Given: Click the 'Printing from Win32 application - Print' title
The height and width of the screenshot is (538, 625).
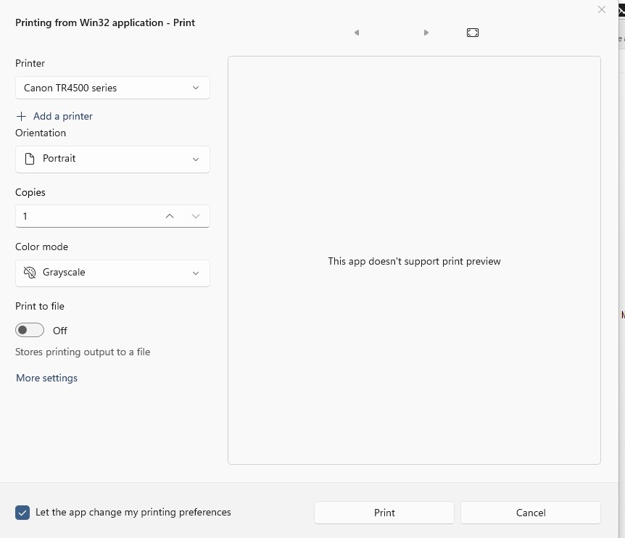Looking at the screenshot, I should pyautogui.click(x=105, y=22).
